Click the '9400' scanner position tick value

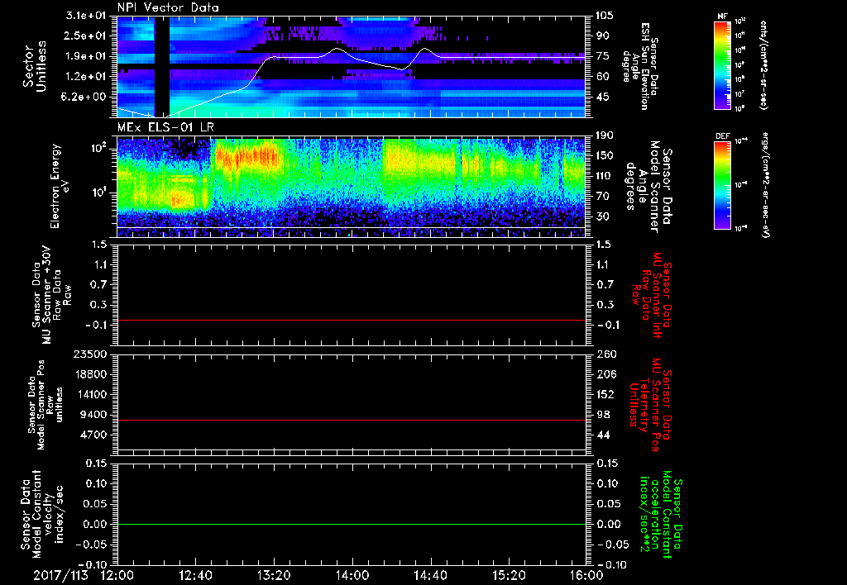click(93, 415)
